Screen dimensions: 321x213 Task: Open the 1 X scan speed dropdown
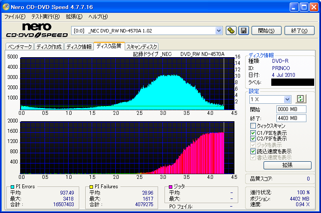[287, 99]
